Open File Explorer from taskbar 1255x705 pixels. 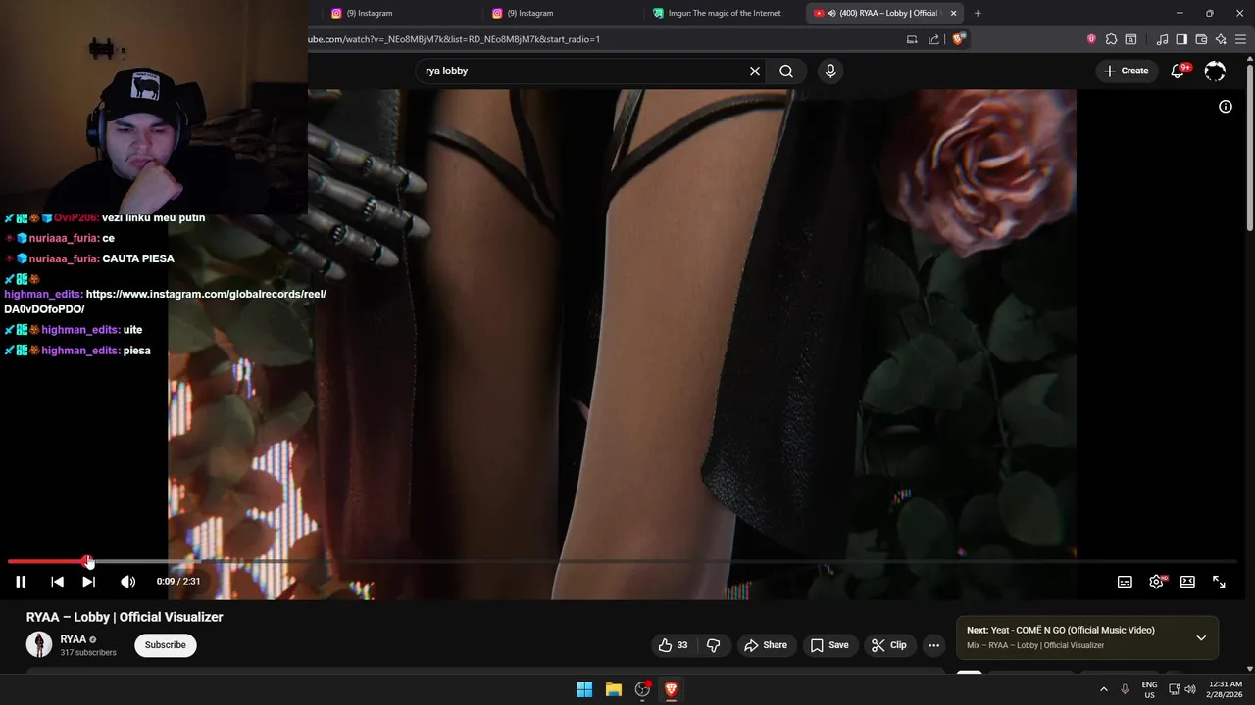tap(614, 689)
